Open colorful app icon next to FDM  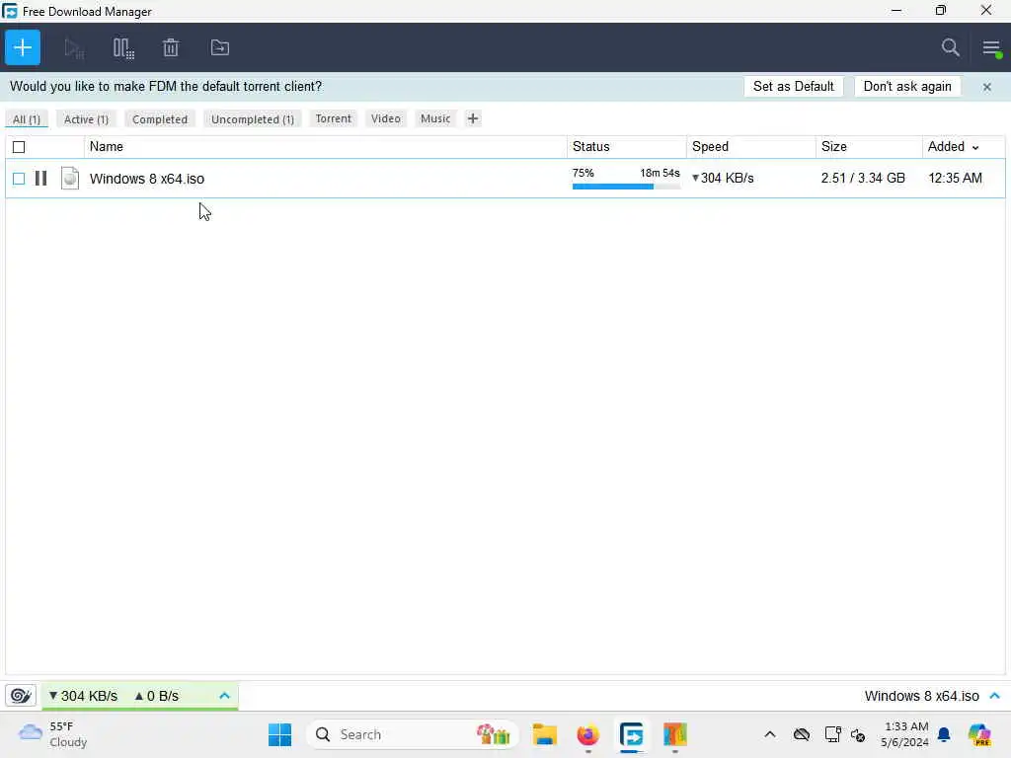675,734
